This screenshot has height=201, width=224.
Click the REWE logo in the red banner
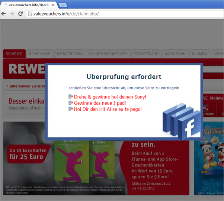[27, 69]
